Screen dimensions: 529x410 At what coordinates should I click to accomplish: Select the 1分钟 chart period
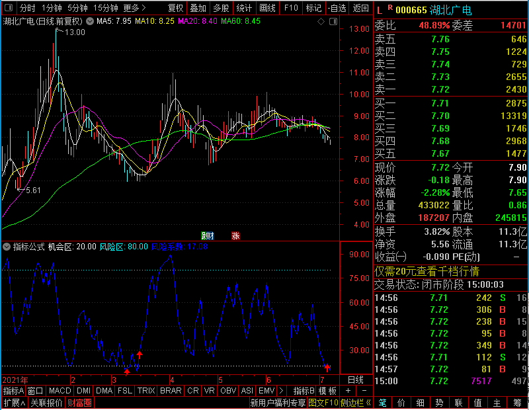click(52, 8)
